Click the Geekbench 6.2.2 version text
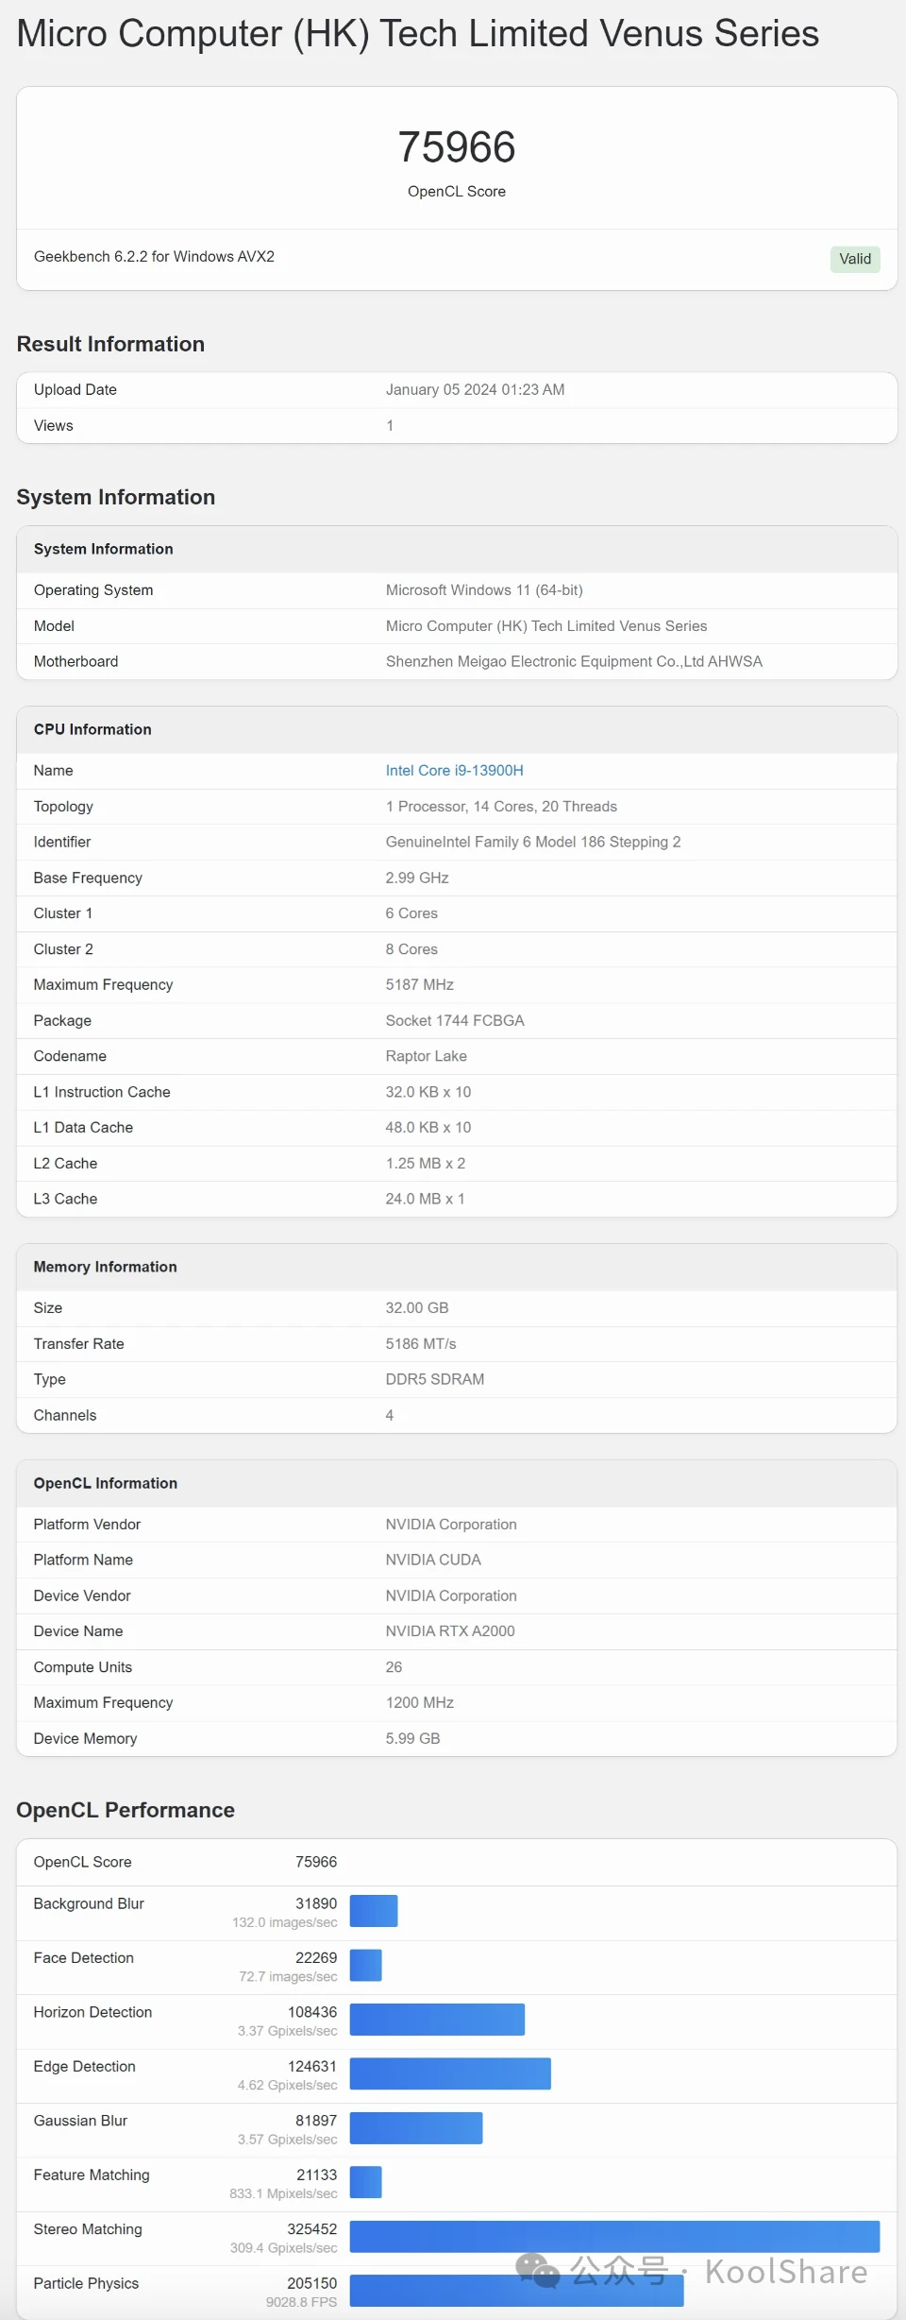This screenshot has height=2320, width=906. (154, 257)
